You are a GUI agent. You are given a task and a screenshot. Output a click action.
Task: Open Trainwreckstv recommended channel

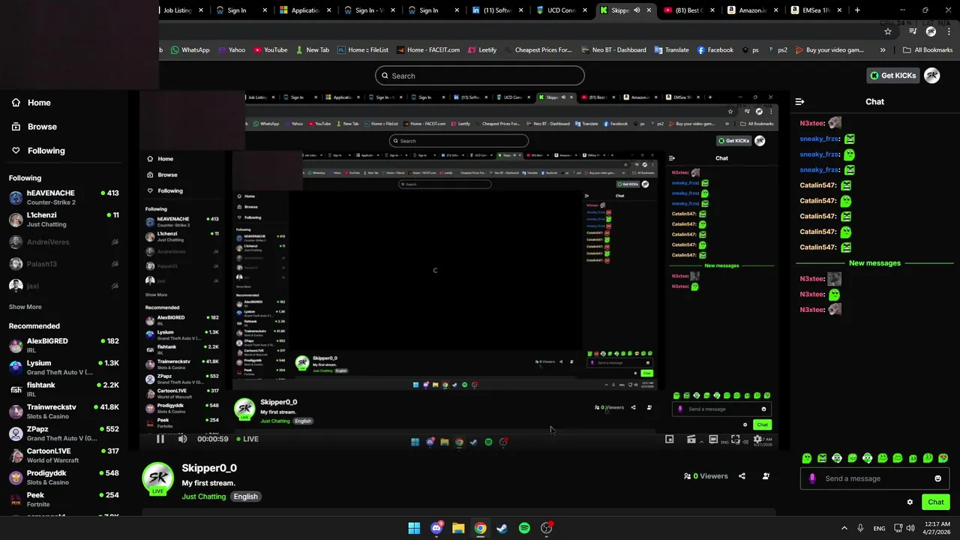coord(64,412)
